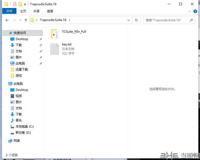Select the TCSuite_Win_Full folder icon
The image size is (200, 160).
click(x=55, y=34)
